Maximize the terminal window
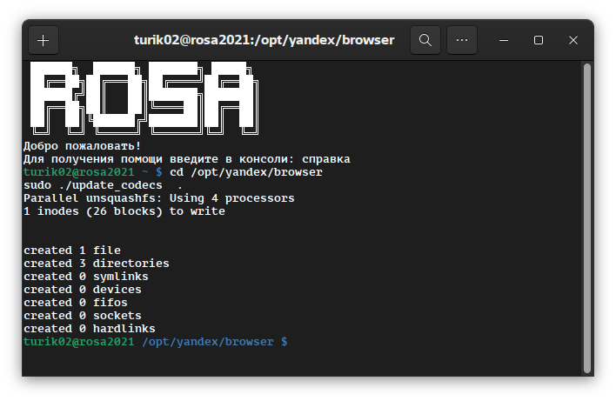Screen dimensions: 616x401 (x=539, y=40)
